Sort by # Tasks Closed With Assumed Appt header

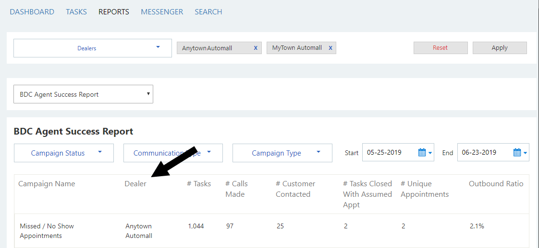367,194
